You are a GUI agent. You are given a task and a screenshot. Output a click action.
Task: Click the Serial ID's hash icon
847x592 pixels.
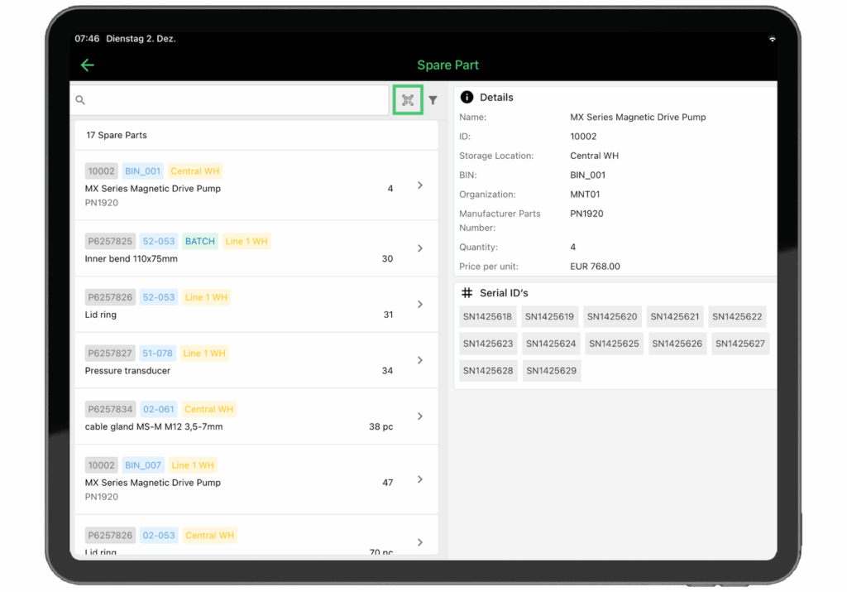point(466,292)
